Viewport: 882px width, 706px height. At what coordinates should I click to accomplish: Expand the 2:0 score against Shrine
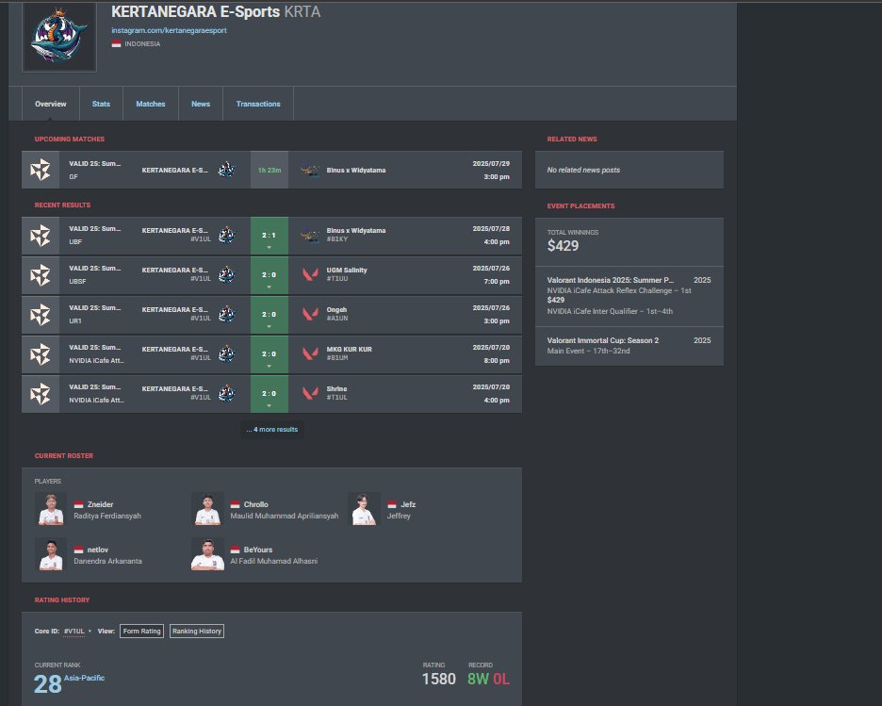269,394
